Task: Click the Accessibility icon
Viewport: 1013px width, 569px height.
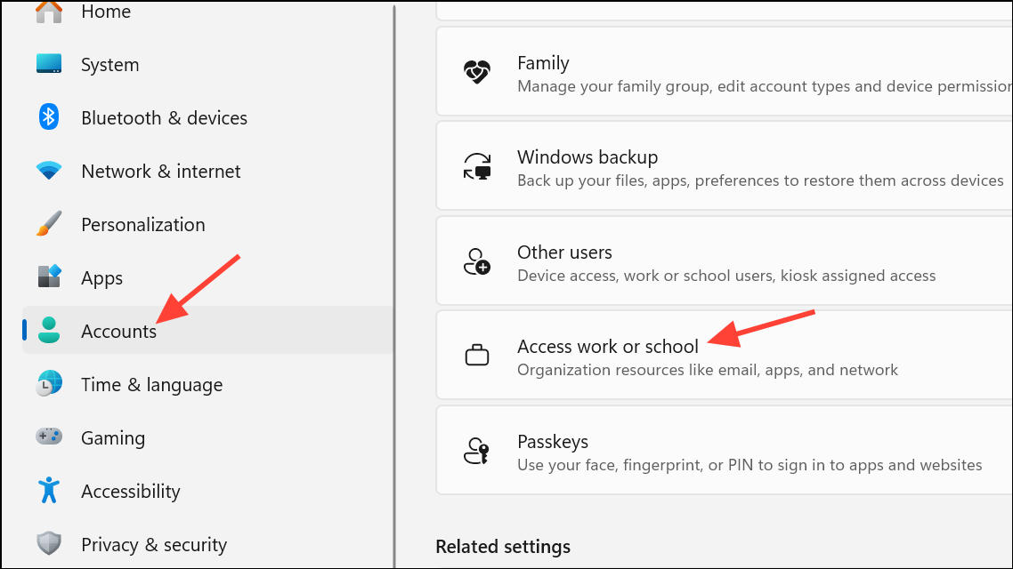Action: coord(47,491)
